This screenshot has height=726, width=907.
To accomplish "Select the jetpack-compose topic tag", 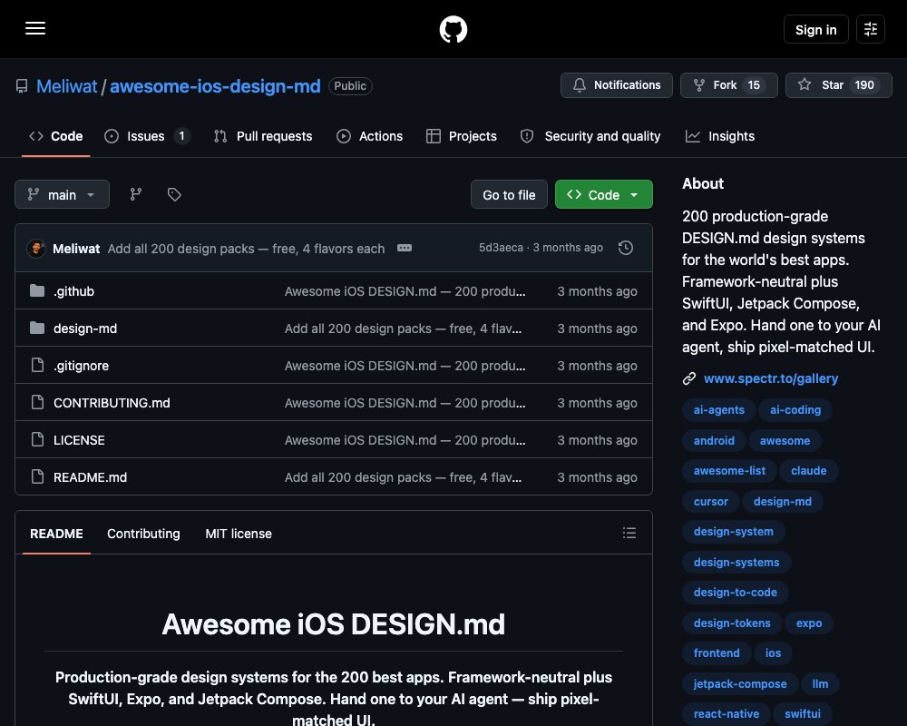I will click(740, 683).
